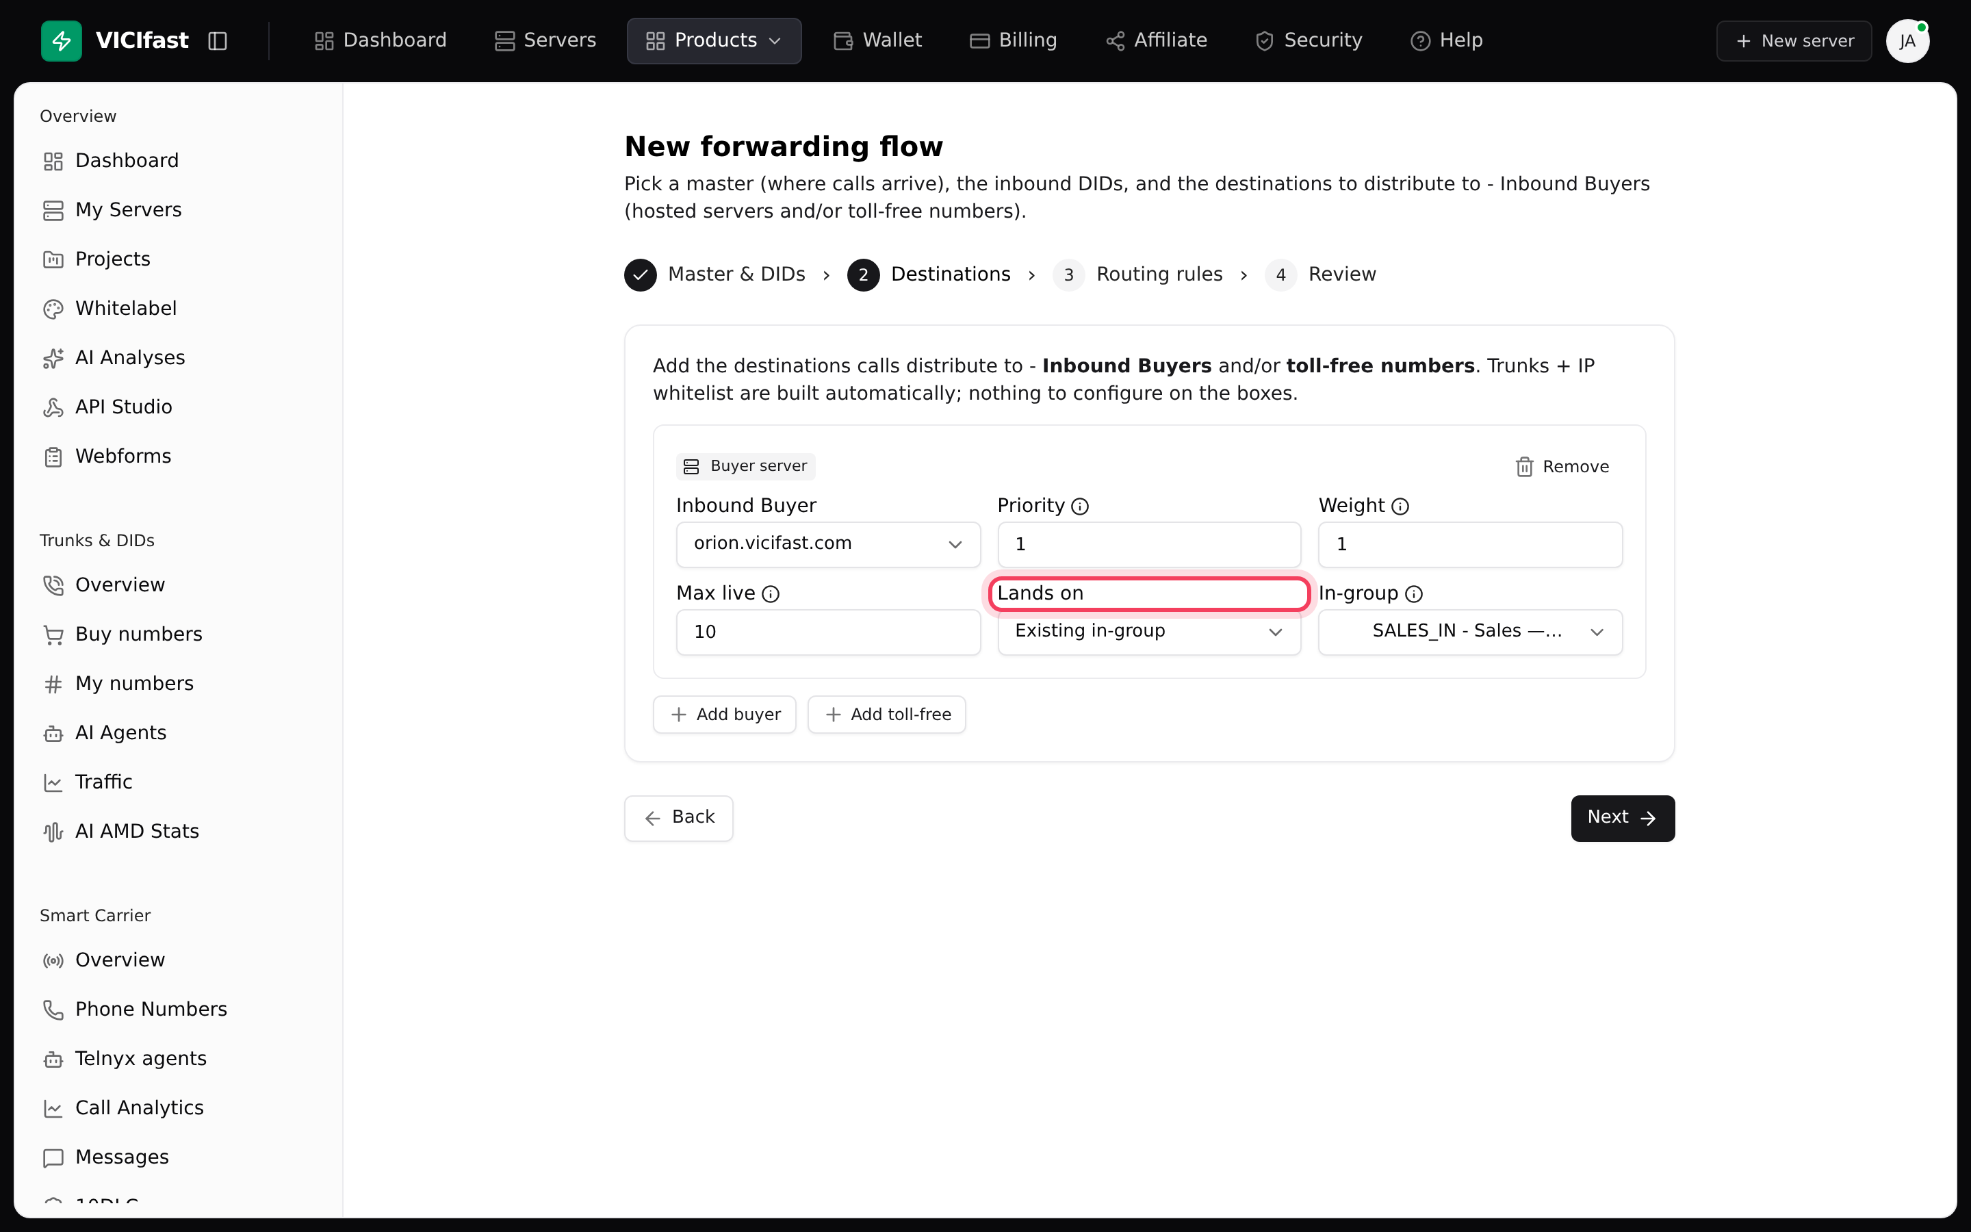The width and height of the screenshot is (1971, 1232).
Task: Open Webforms in sidebar
Action: 107,457
